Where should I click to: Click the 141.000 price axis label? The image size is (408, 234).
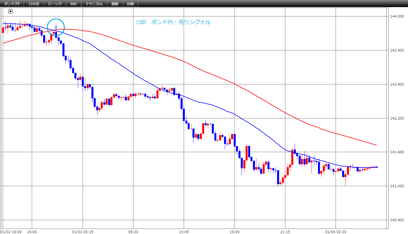(397, 186)
